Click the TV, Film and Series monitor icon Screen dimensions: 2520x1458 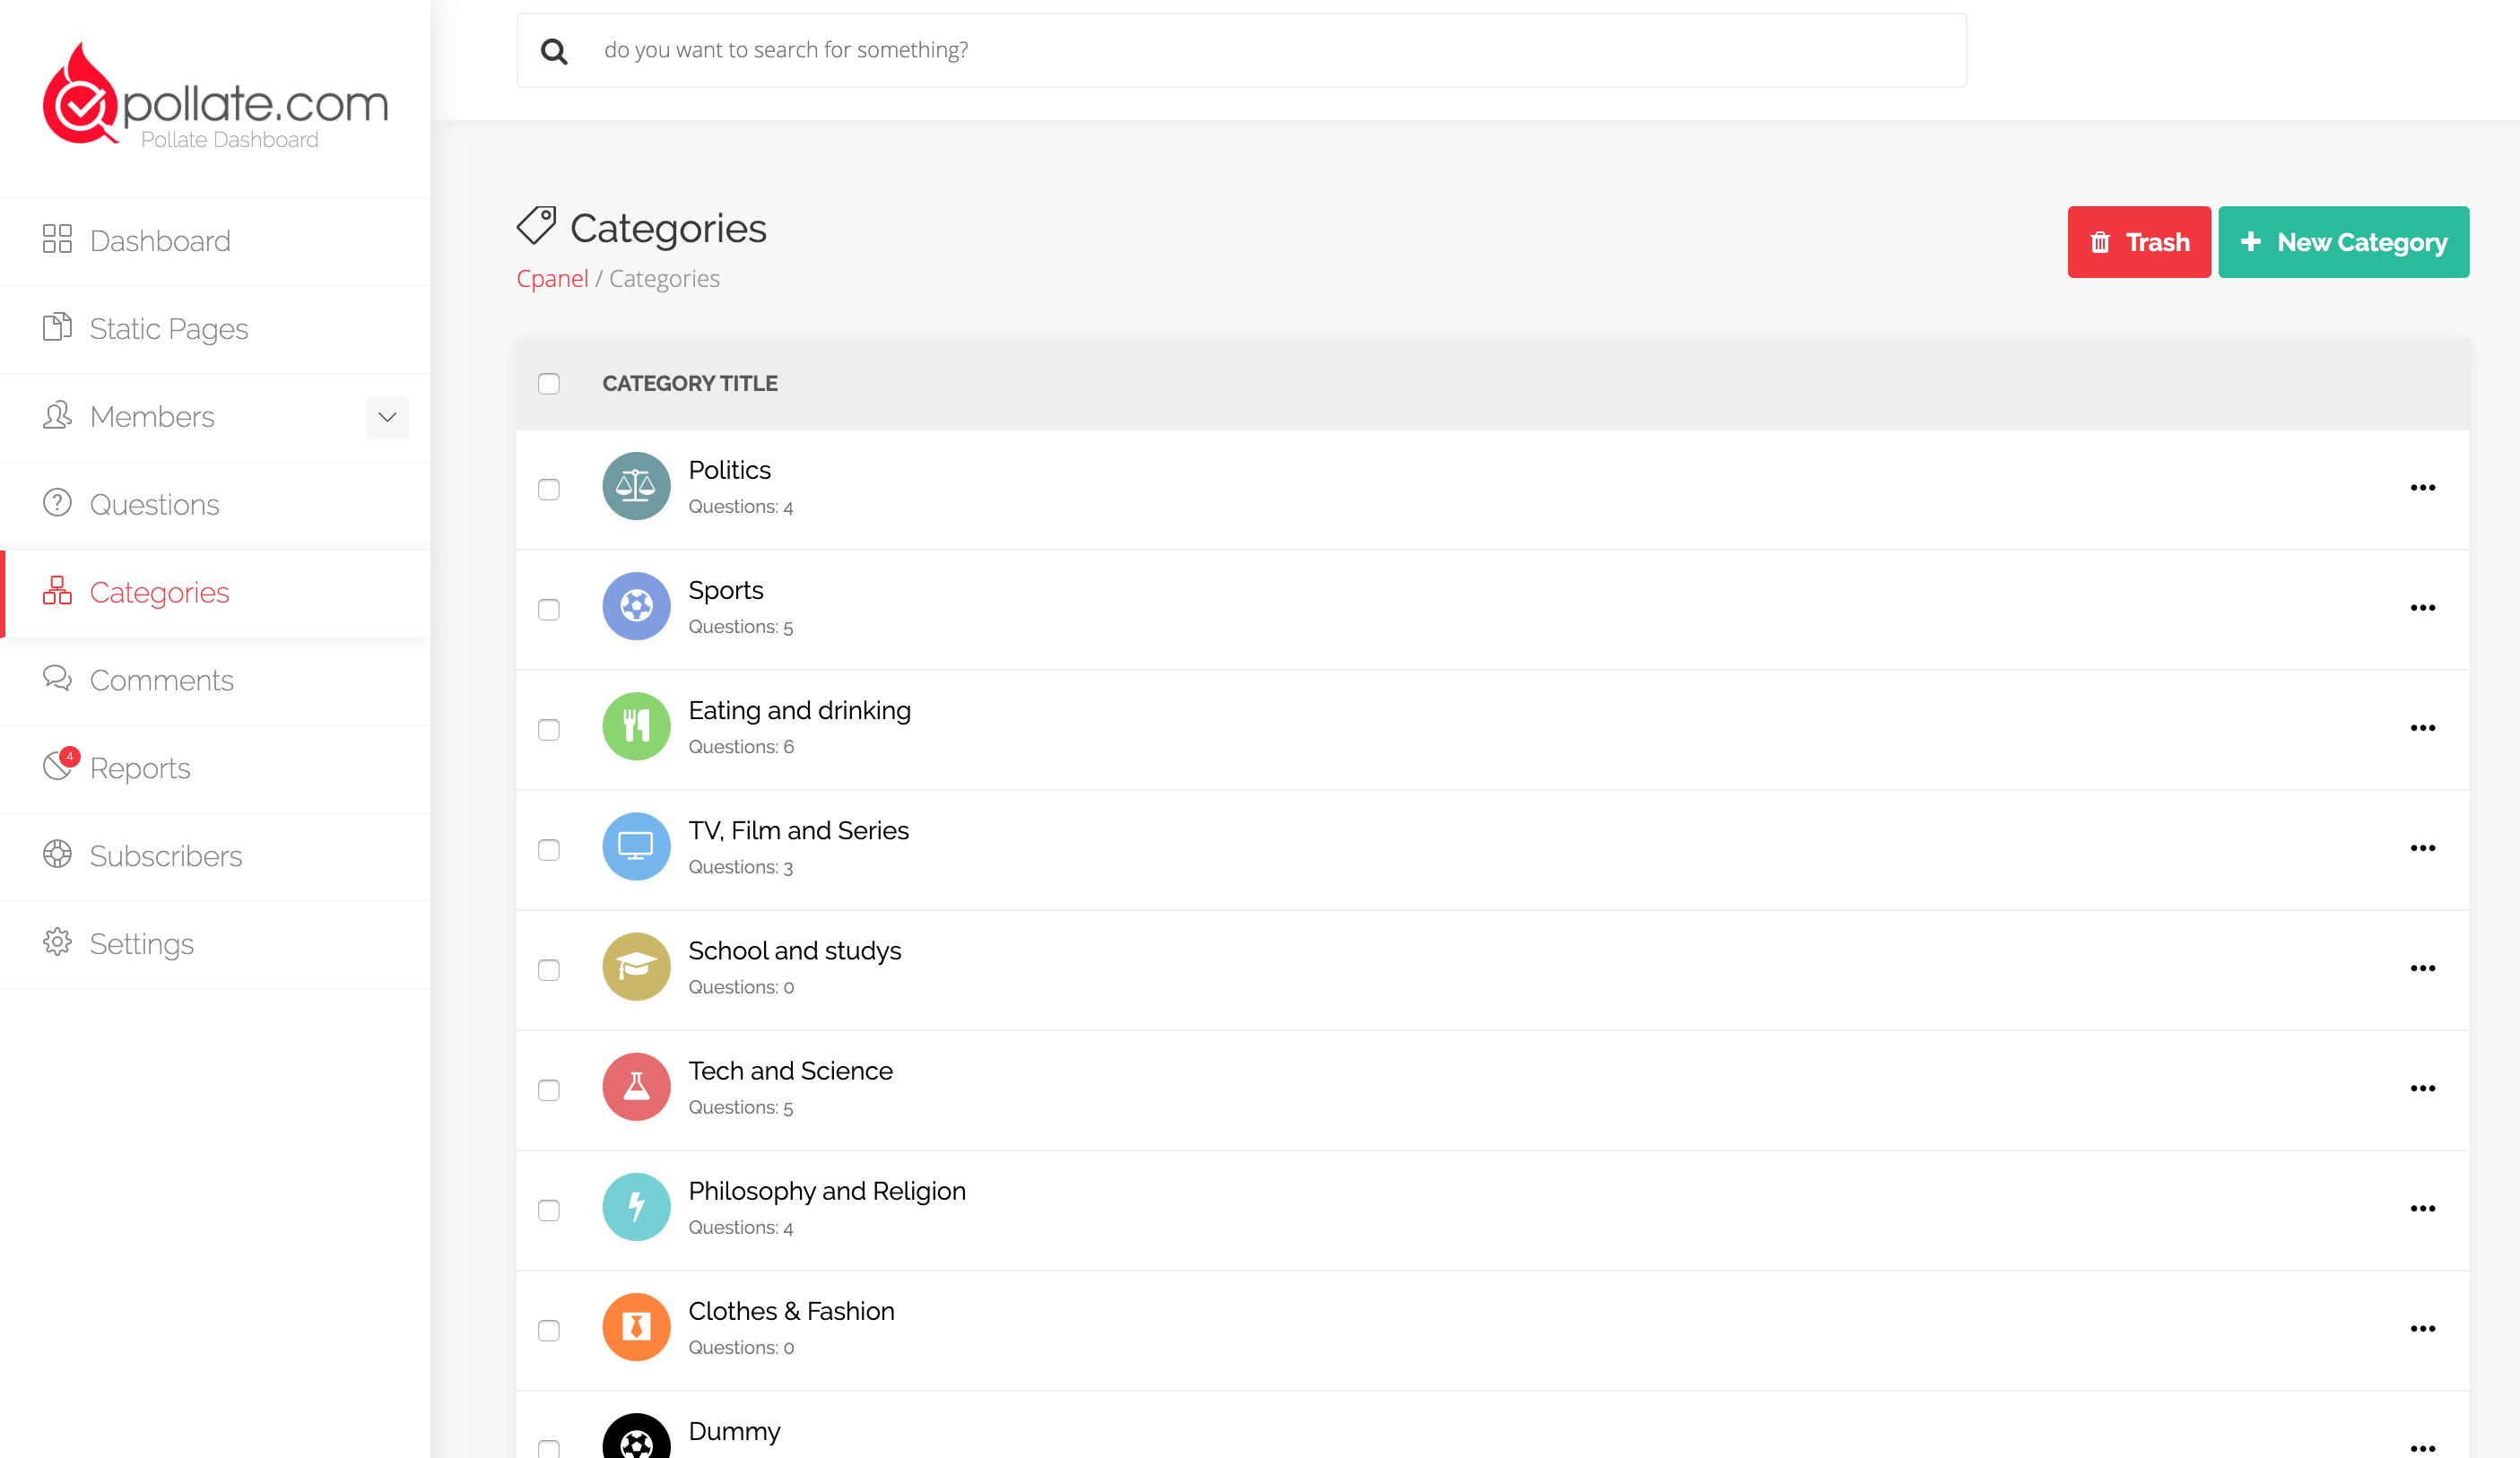point(636,846)
